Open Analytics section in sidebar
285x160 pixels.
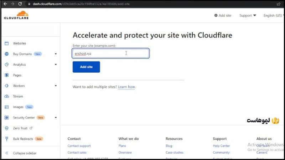tap(19, 64)
